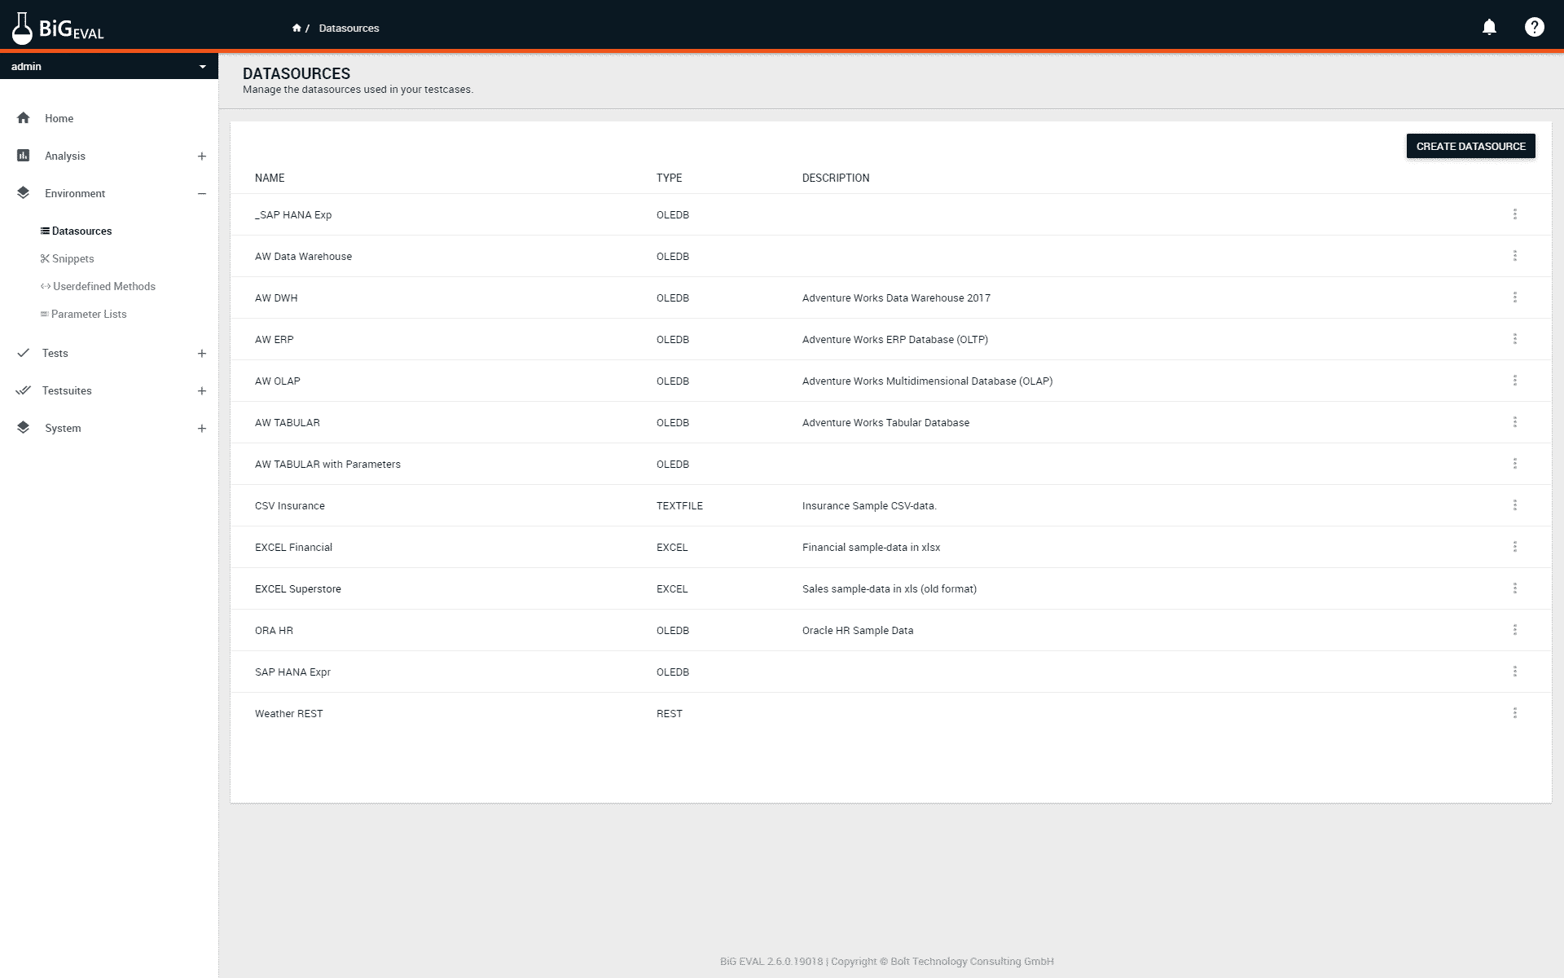Screen dimensions: 1564x978
Task: Select the ORA HR datasource name
Action: pos(274,630)
